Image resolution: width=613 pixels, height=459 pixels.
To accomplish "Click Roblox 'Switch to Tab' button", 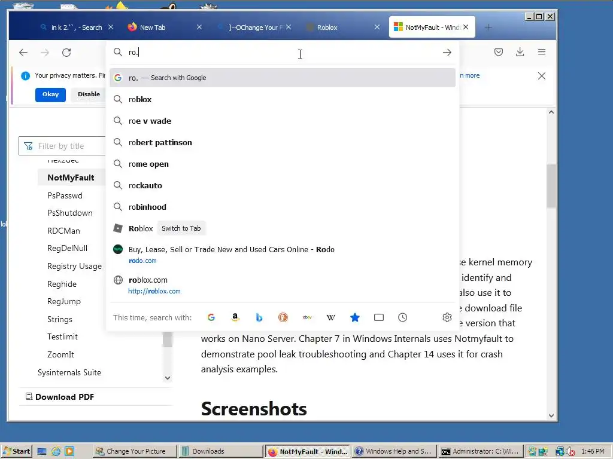I will (181, 228).
